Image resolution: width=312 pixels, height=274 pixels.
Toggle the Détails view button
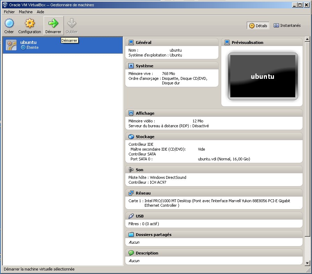coord(258,25)
